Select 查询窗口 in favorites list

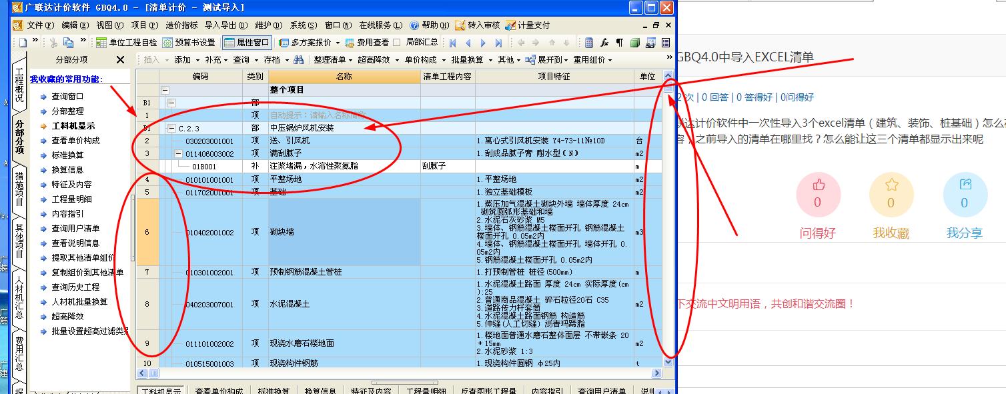coord(67,97)
